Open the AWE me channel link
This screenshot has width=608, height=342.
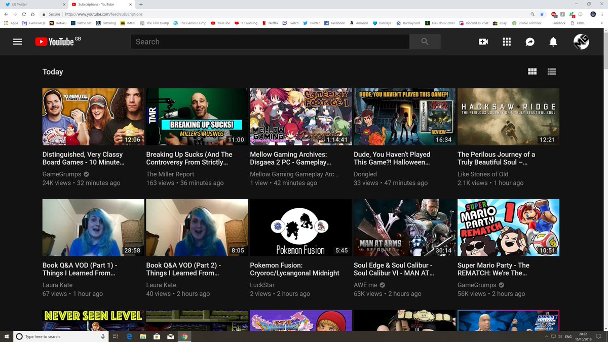point(365,285)
